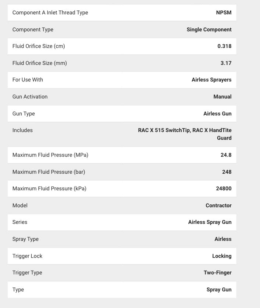The height and width of the screenshot is (308, 260).
Task: Click the Airless Spray Gun series value
Action: (x=210, y=222)
